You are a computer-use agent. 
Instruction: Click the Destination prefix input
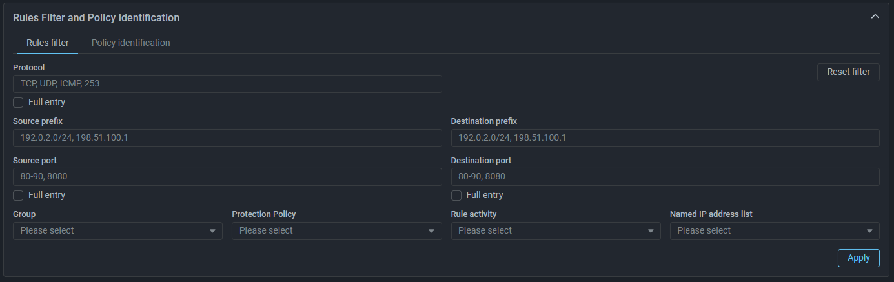click(x=665, y=137)
